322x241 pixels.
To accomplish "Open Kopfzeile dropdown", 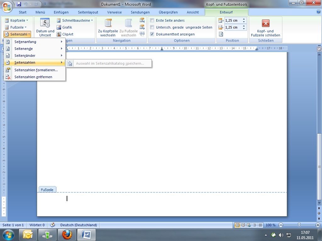I will point(16,20).
